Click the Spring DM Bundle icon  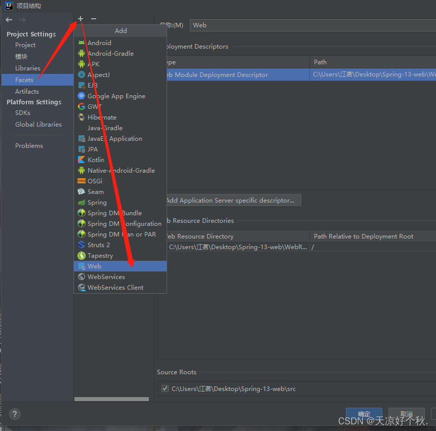pyautogui.click(x=82, y=213)
